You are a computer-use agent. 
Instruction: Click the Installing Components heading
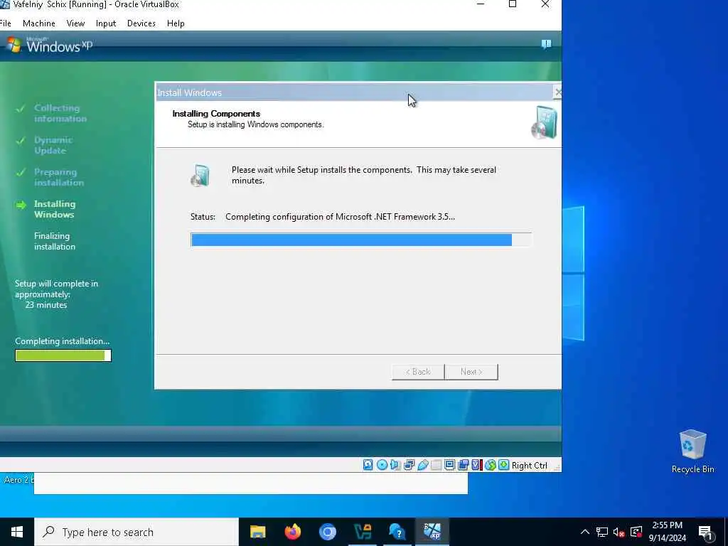pyautogui.click(x=216, y=114)
